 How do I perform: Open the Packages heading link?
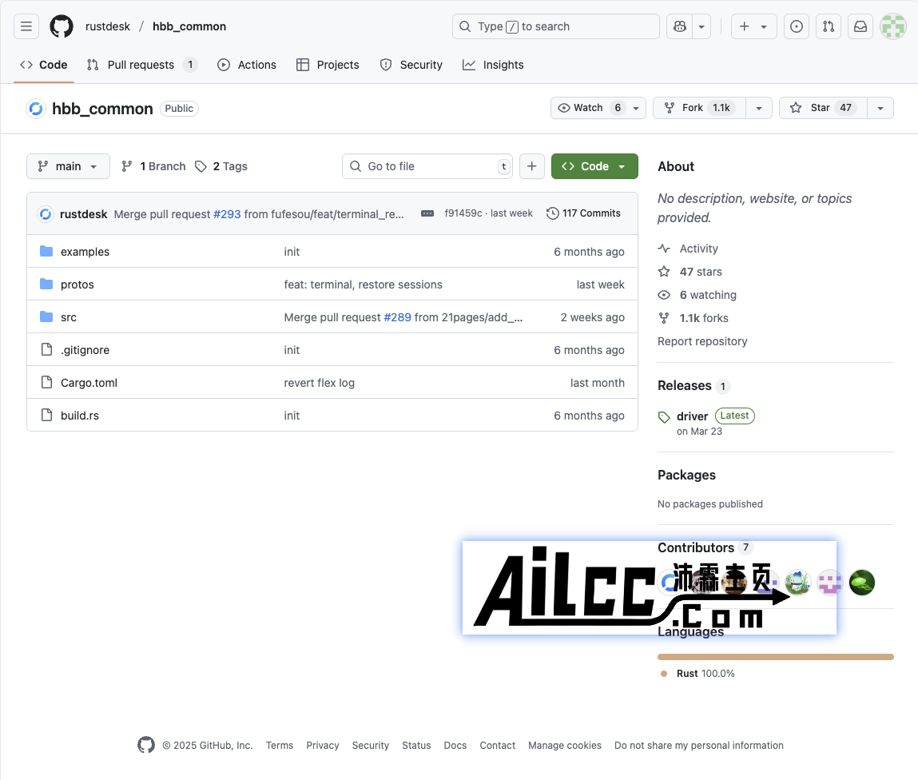687,475
